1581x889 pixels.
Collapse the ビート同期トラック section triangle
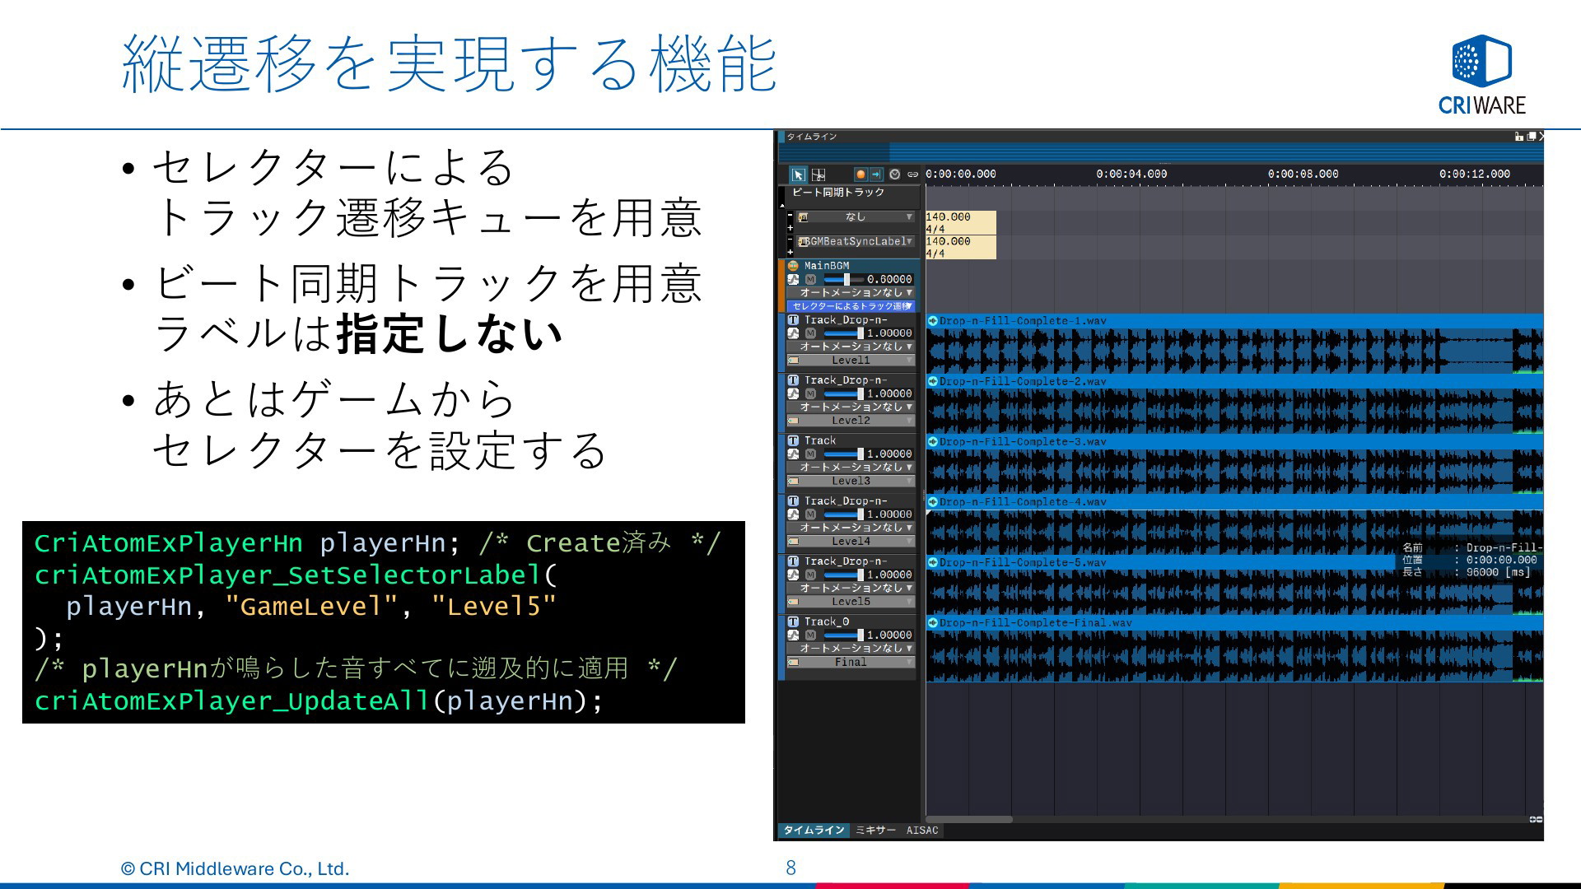tap(782, 204)
